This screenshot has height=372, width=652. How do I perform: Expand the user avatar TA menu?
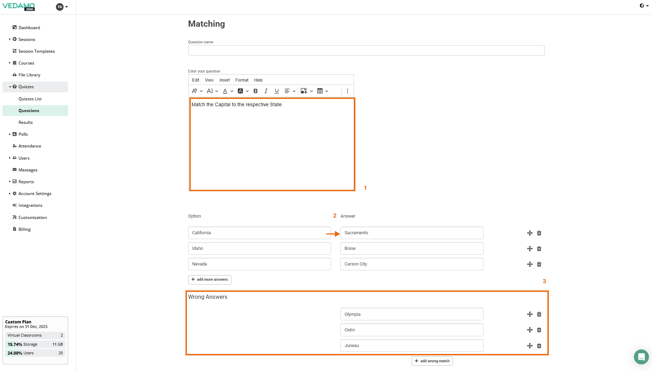[62, 7]
